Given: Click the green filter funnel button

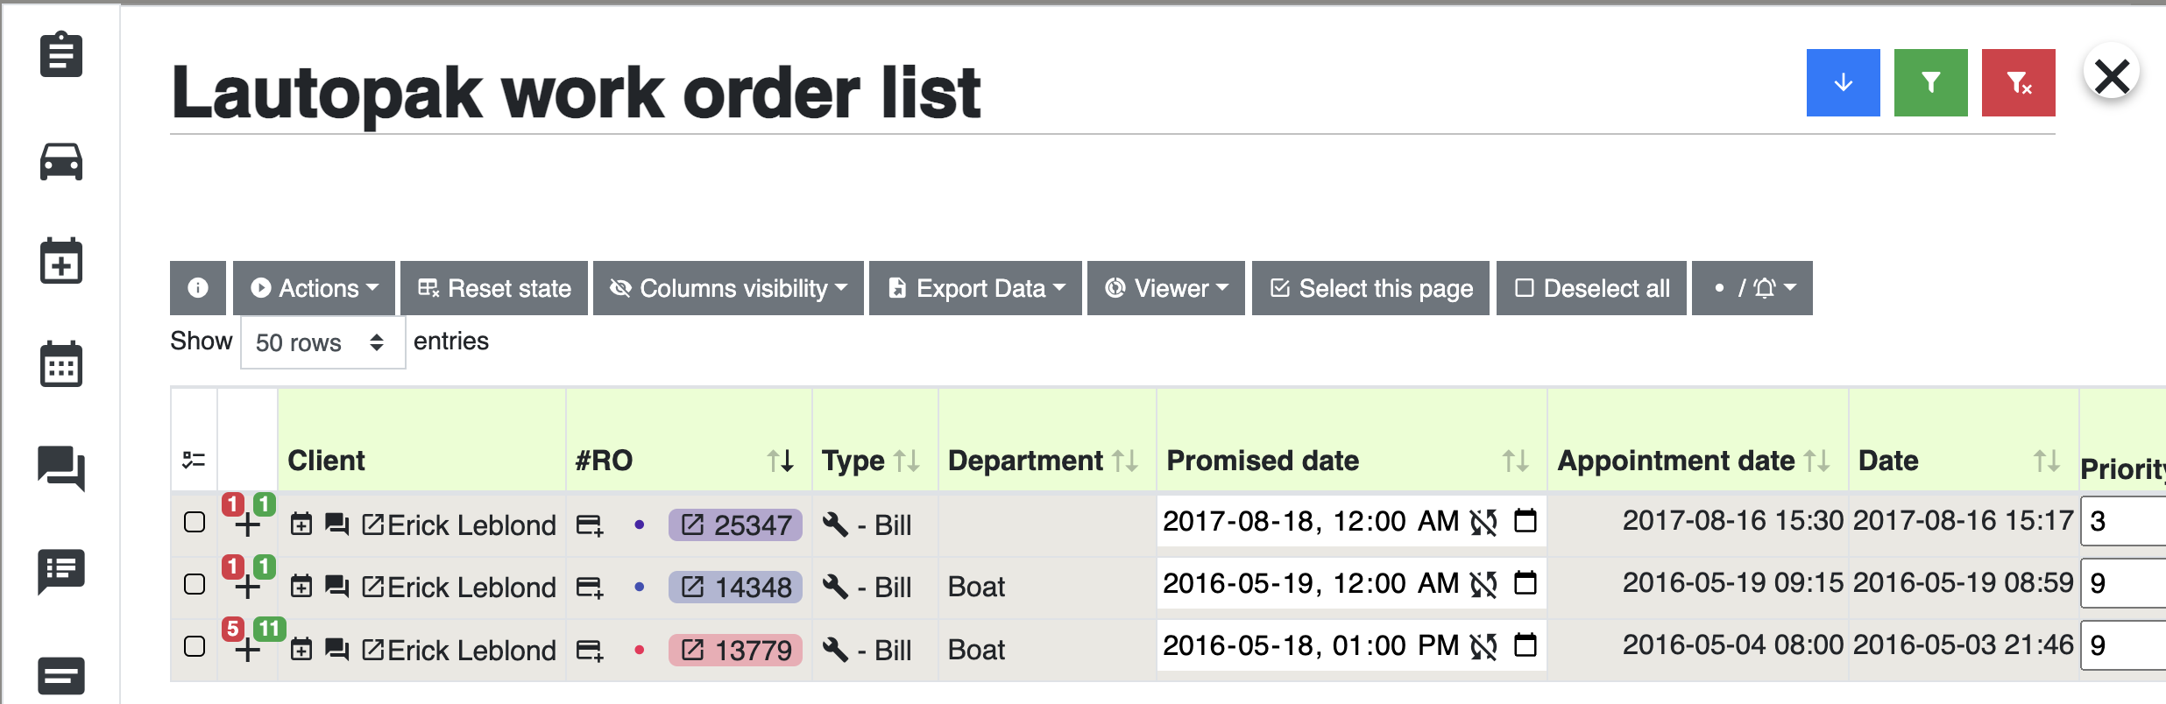Looking at the screenshot, I should (1930, 83).
